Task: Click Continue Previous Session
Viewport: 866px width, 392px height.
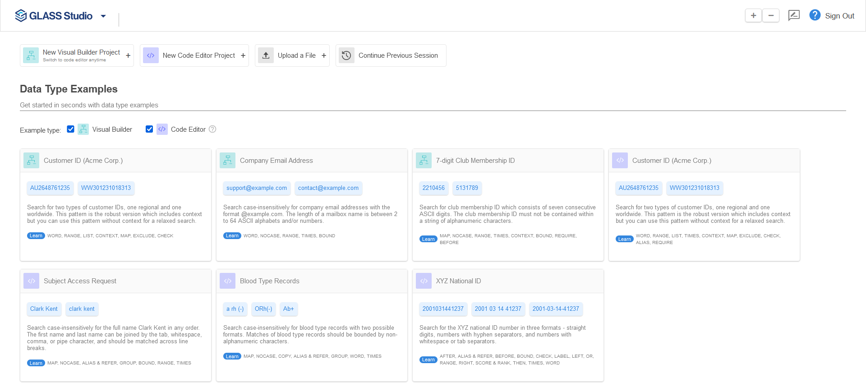Action: [391, 55]
